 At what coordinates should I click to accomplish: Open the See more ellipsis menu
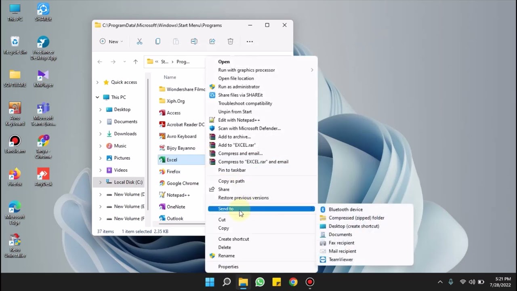[250, 41]
